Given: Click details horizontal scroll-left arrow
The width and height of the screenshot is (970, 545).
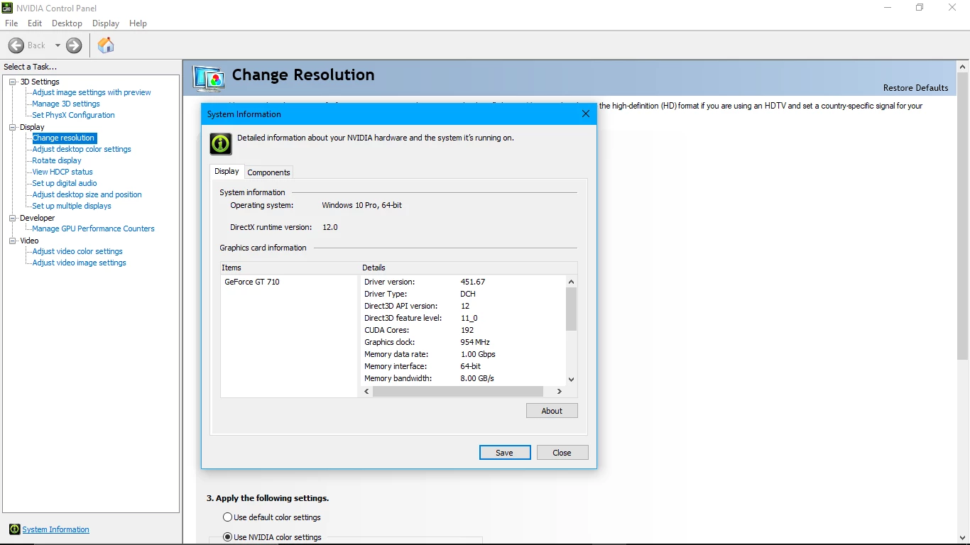Looking at the screenshot, I should [367, 392].
